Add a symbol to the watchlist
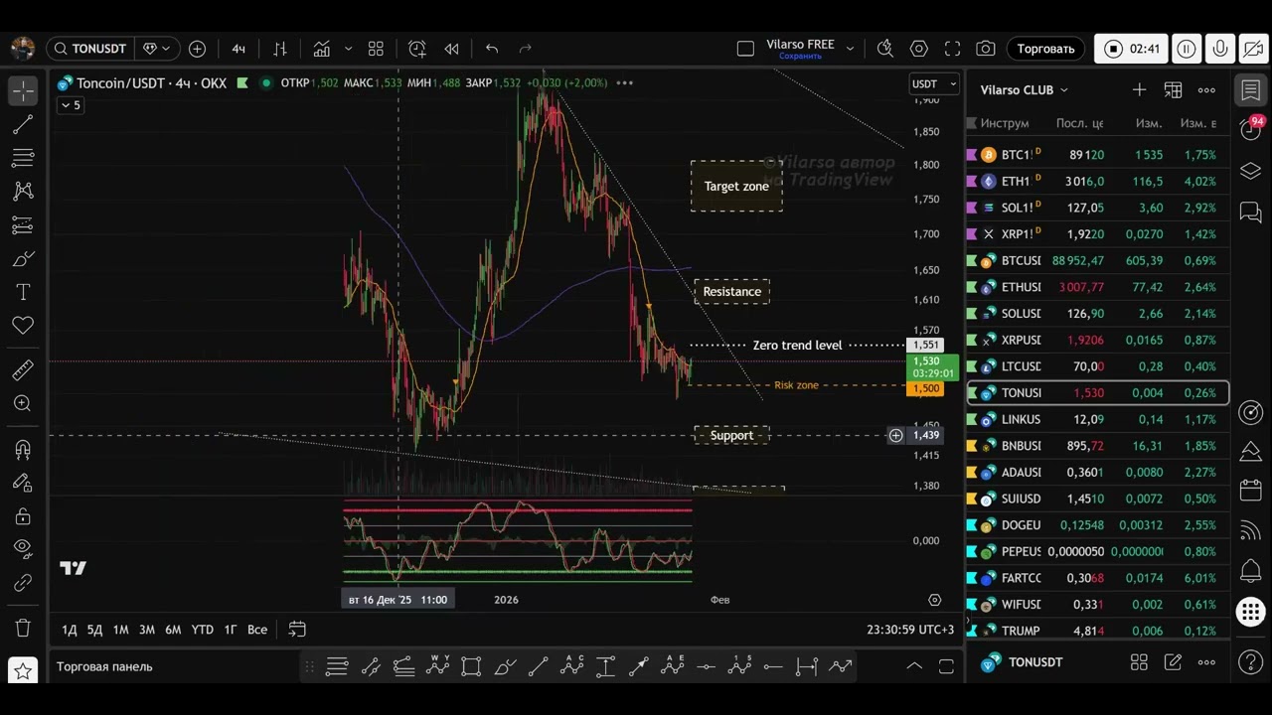The height and width of the screenshot is (715, 1272). point(1139,89)
